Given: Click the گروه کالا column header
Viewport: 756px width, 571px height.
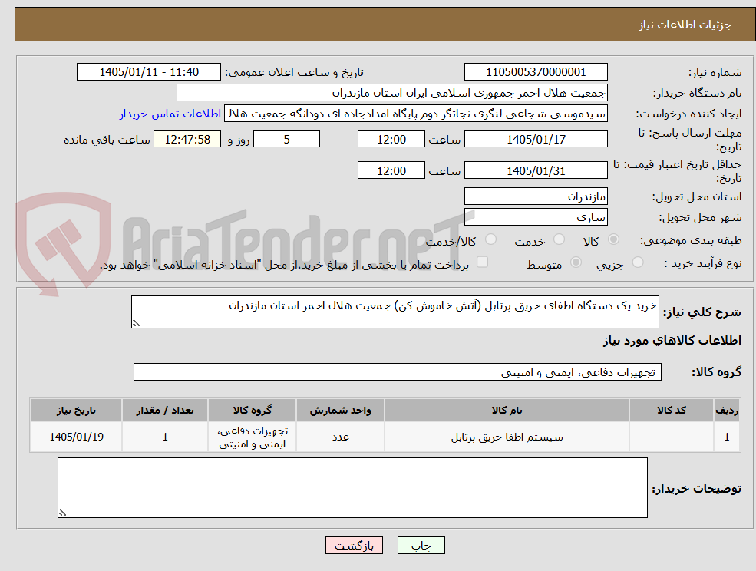Looking at the screenshot, I should click(253, 410).
